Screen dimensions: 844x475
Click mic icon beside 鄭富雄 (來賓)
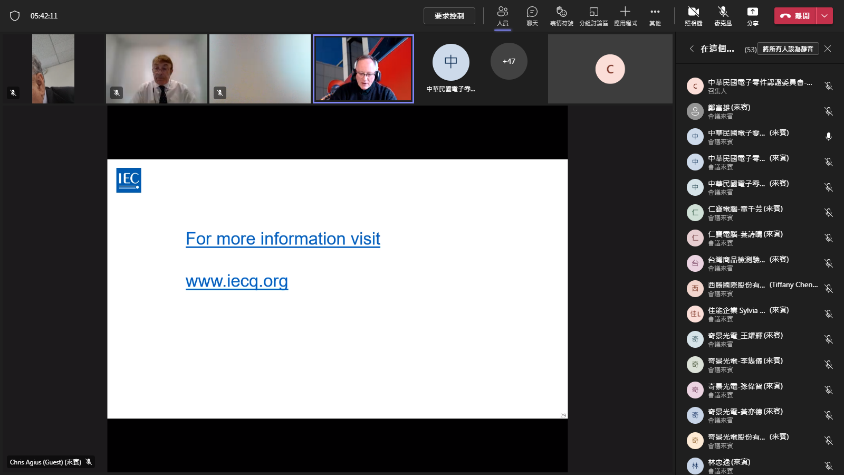pos(829,111)
